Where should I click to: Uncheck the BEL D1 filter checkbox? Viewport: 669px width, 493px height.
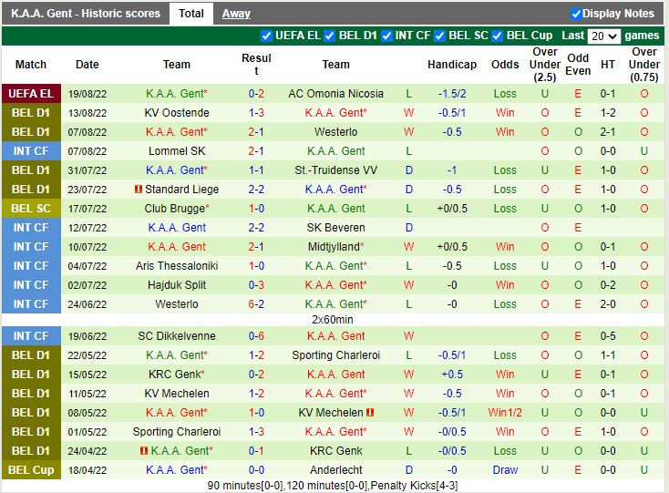coord(329,36)
